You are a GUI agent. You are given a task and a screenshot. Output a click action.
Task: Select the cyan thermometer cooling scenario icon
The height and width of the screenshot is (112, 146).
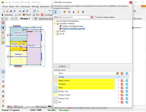[x=60, y=12]
